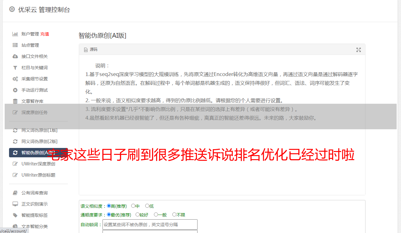Open 账户管理 bar chart icon
Image resolution: width=401 pixels, height=233 pixels.
click(15, 34)
